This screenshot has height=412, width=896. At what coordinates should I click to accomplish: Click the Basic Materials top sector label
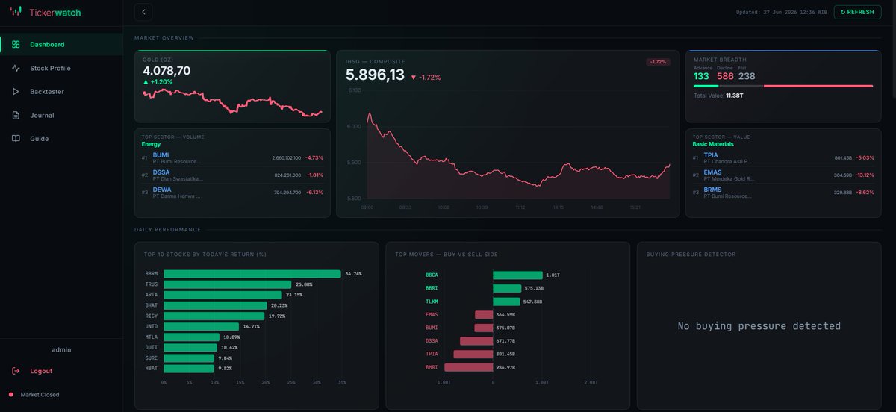(713, 144)
